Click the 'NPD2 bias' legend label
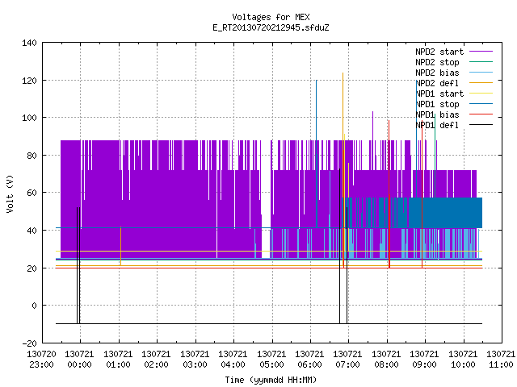Viewport: 517px width, 387px height. [x=437, y=73]
